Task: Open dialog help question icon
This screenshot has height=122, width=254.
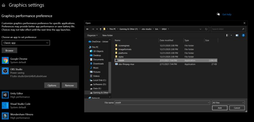Action: pos(243,35)
